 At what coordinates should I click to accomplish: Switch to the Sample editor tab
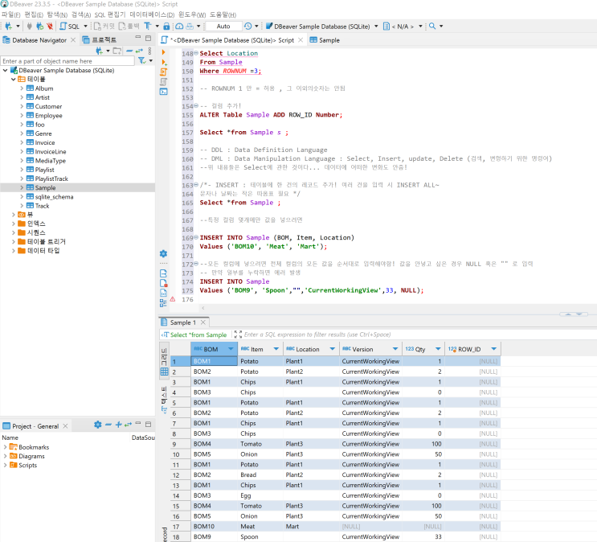click(325, 39)
